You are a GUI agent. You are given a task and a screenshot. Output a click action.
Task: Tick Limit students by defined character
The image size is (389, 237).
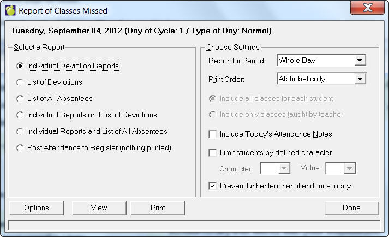point(213,153)
